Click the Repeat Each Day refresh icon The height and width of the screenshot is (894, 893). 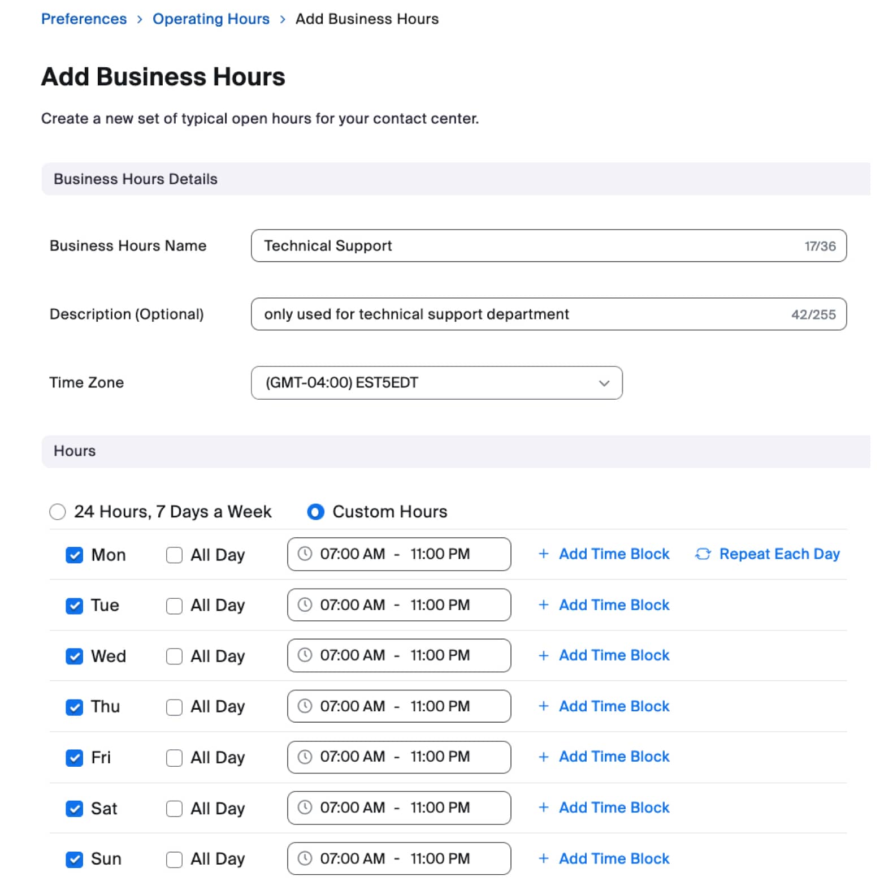click(703, 554)
